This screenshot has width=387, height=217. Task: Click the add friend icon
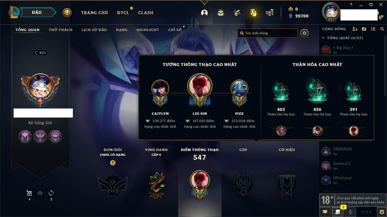tap(355, 29)
